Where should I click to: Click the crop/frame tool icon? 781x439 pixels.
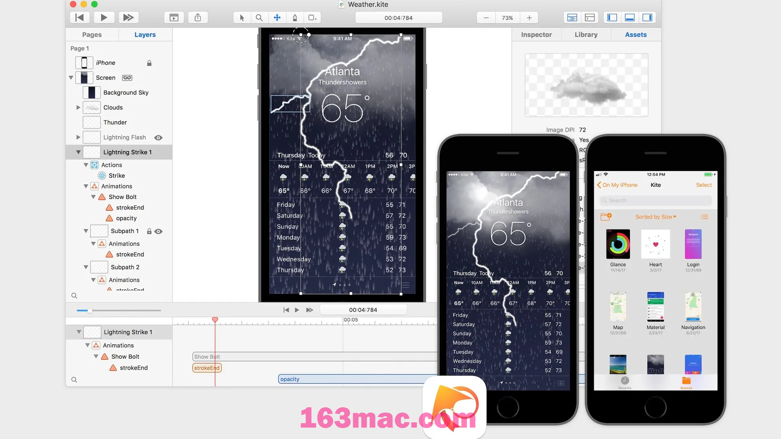tap(312, 18)
